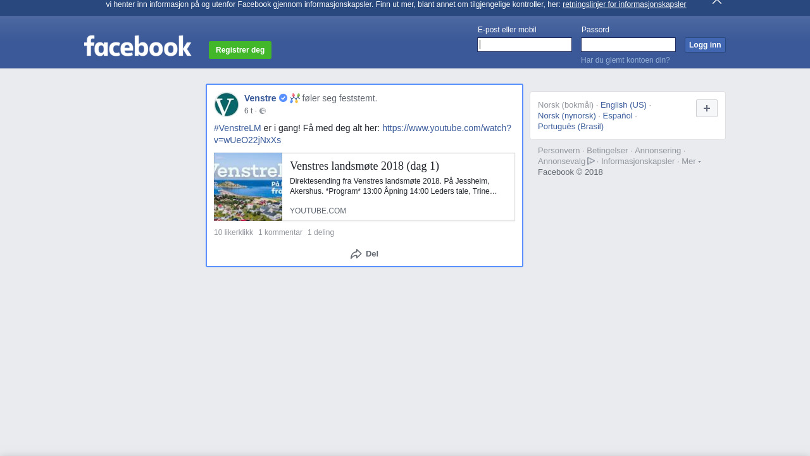
Task: Open Har du glemt kontoen din link
Action: [x=625, y=60]
